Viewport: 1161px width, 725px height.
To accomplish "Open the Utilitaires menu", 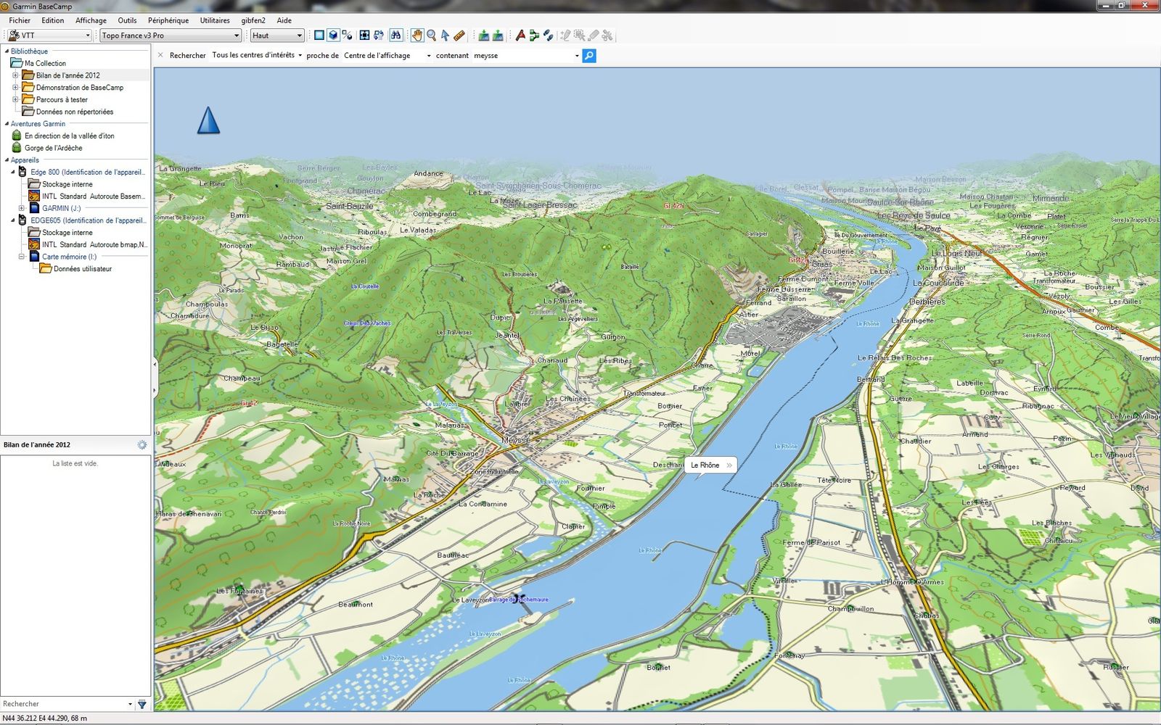I will coord(215,20).
